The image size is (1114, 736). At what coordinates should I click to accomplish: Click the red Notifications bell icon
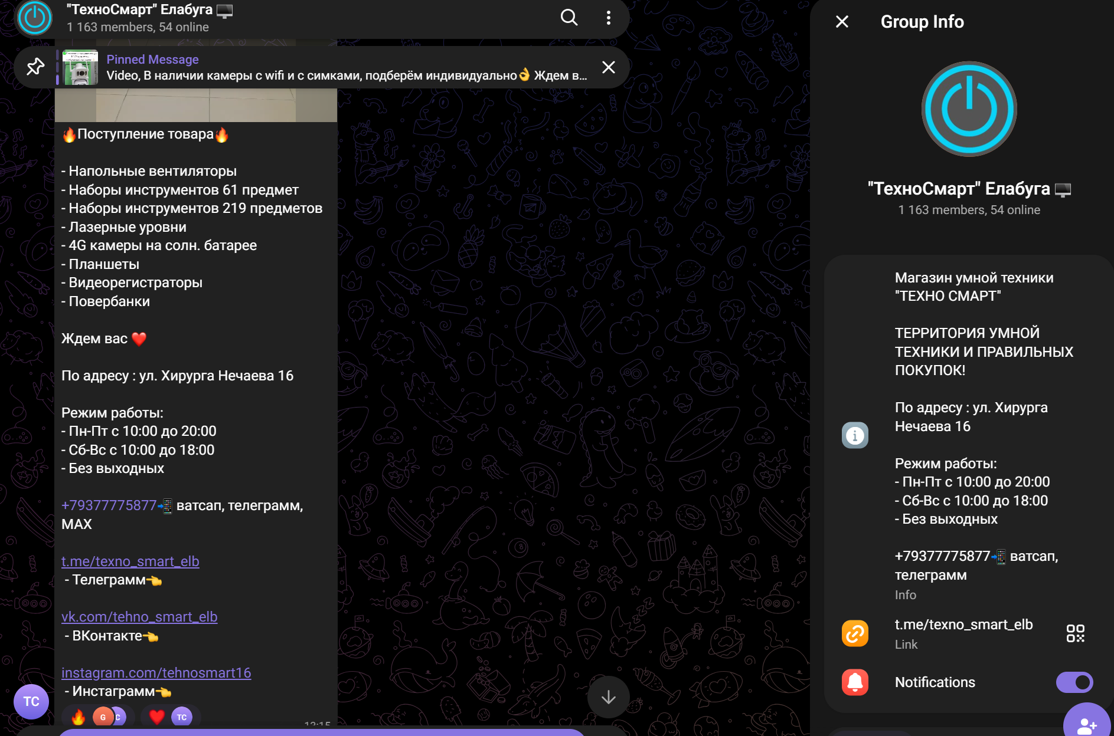click(855, 682)
